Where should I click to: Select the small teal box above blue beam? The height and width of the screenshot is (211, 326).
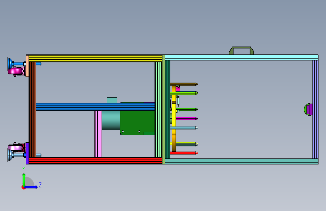112,100
